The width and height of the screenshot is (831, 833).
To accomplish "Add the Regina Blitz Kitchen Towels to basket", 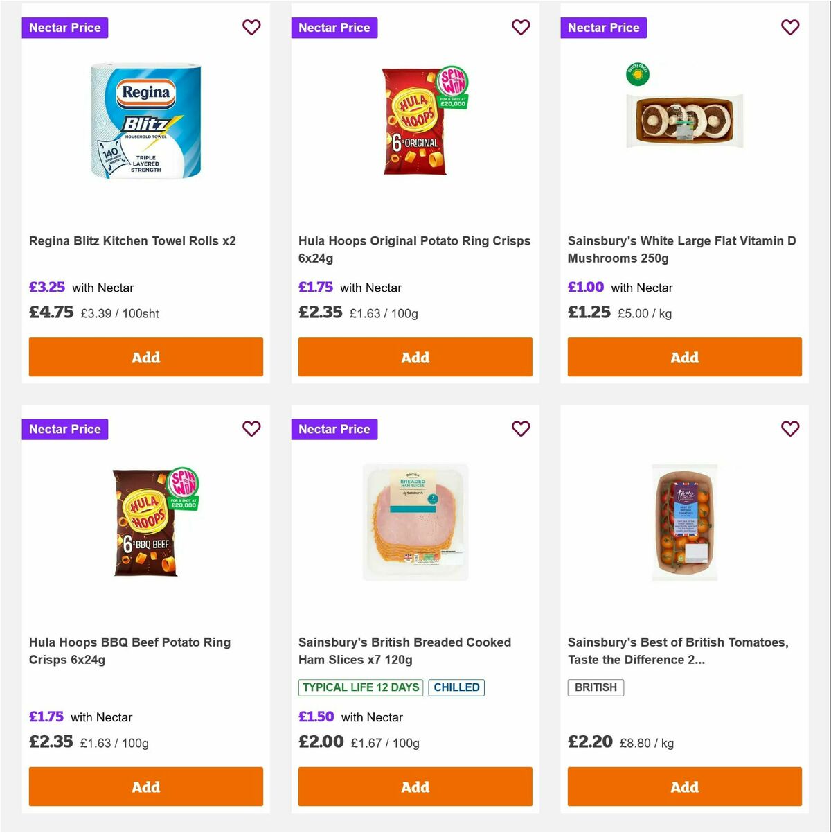I will (x=145, y=357).
